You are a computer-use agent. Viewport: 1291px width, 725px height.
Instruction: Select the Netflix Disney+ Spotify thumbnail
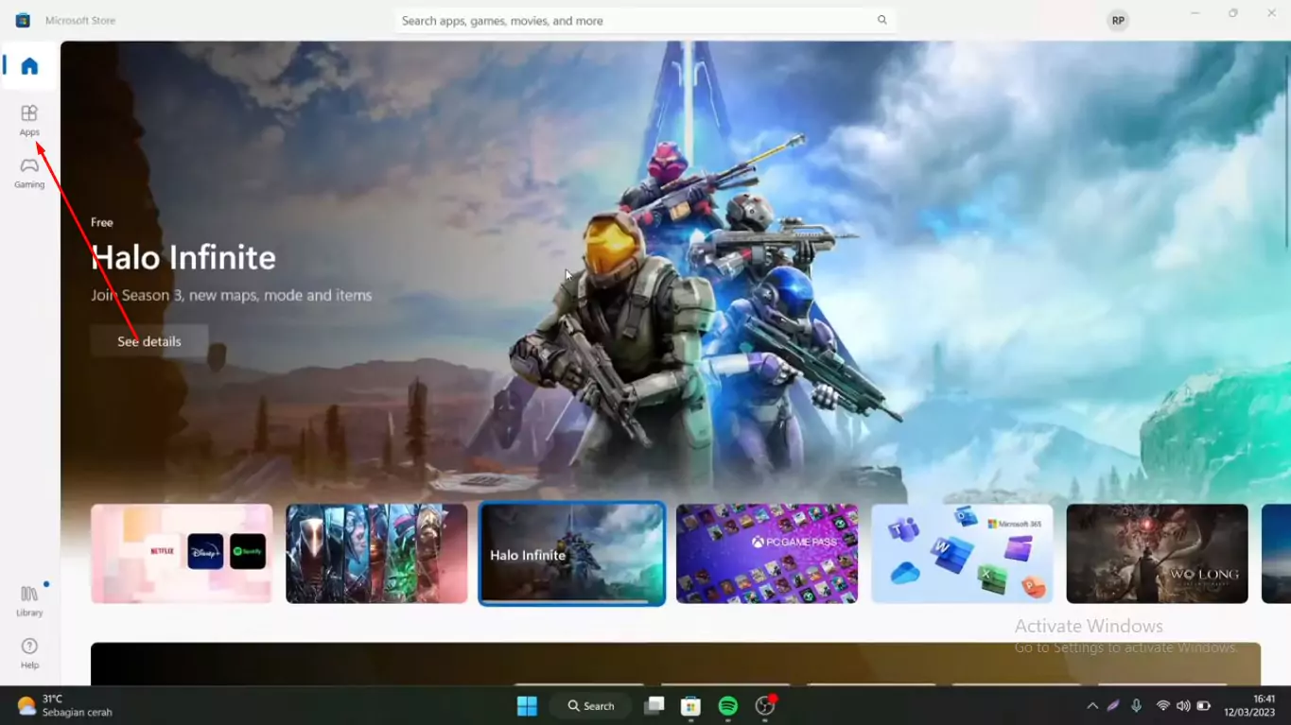[x=182, y=553]
